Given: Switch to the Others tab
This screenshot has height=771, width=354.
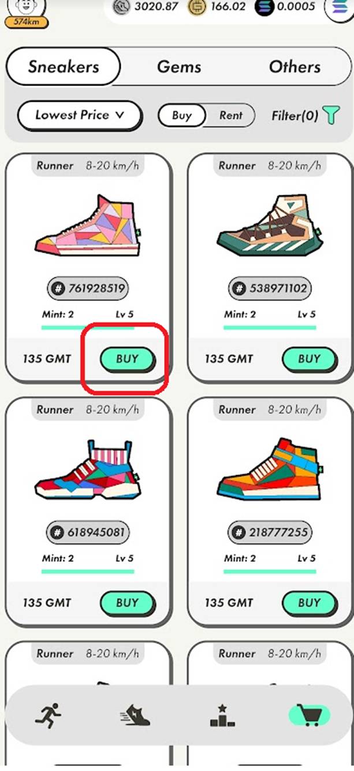Looking at the screenshot, I should tap(295, 66).
